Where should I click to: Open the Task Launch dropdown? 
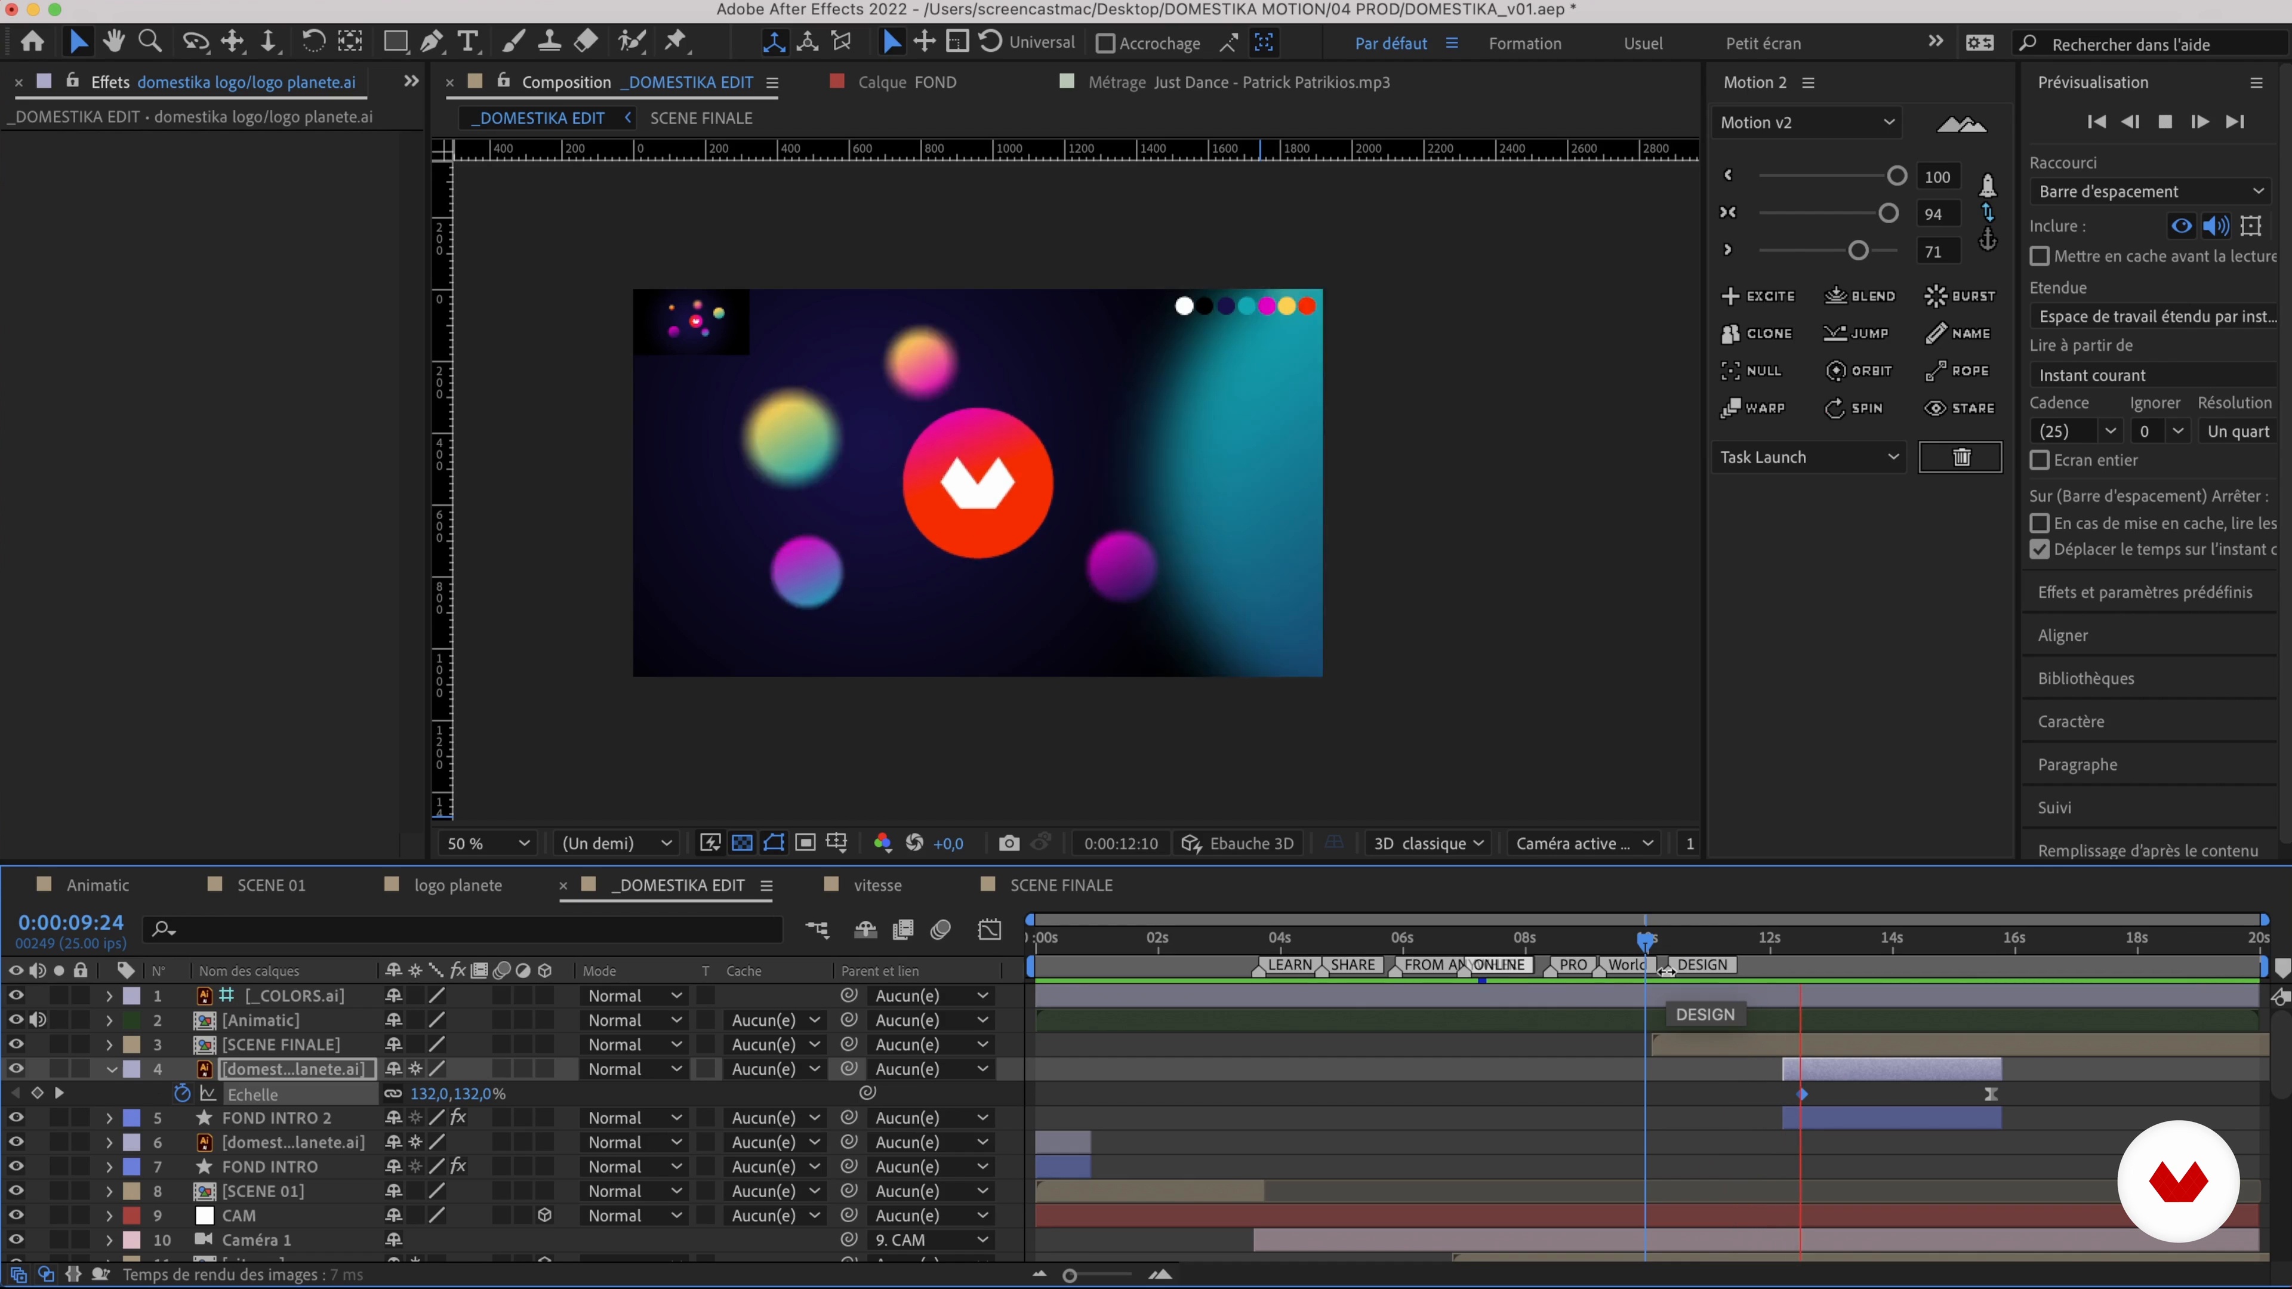coord(1809,457)
